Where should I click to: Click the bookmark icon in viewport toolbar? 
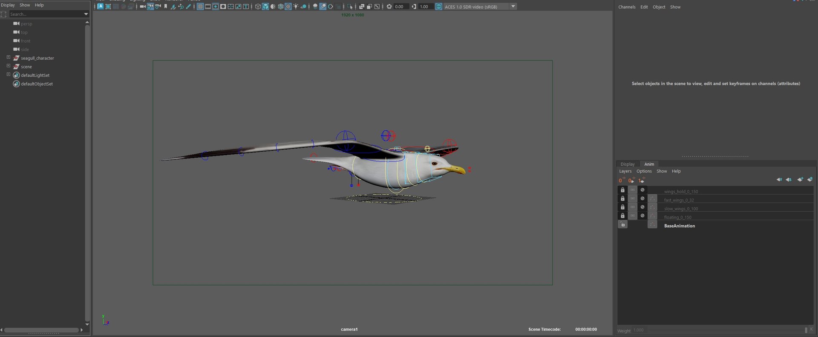pos(166,6)
